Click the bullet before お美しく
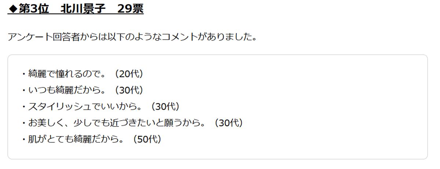Image resolution: width=440 pixels, height=169 pixels. [24, 123]
